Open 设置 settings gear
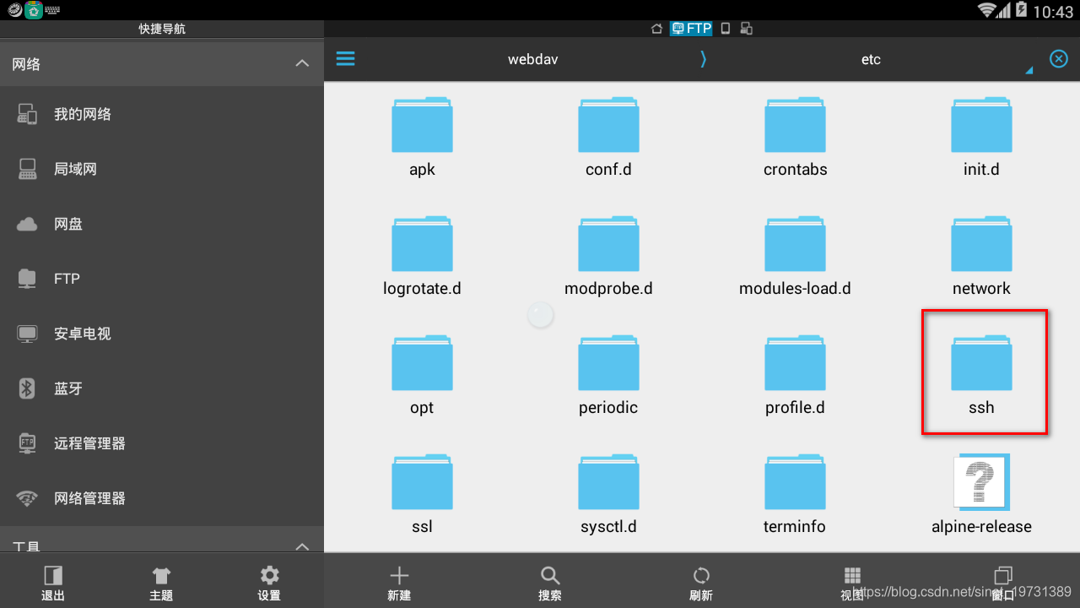This screenshot has width=1080, height=608. point(269,583)
